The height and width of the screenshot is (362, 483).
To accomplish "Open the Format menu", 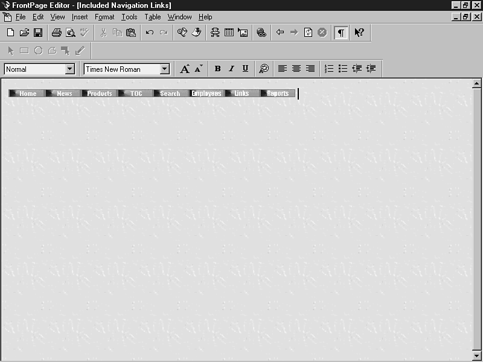I will pyautogui.click(x=104, y=17).
